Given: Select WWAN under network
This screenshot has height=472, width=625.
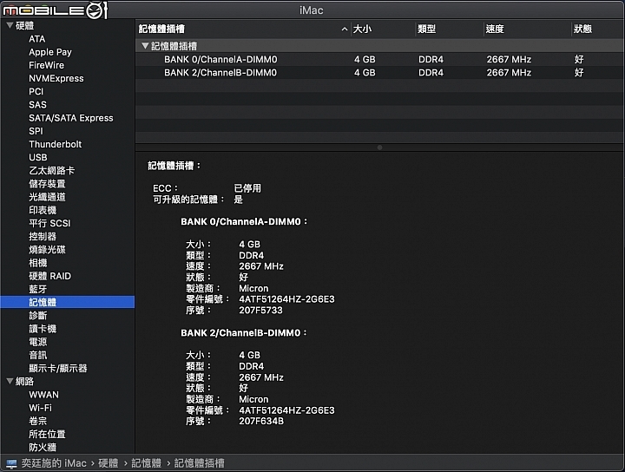Looking at the screenshot, I should click(x=44, y=395).
